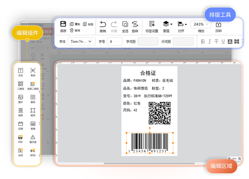Redo with the 恢复 icon
This screenshot has width=249, height=179.
(x=114, y=24)
